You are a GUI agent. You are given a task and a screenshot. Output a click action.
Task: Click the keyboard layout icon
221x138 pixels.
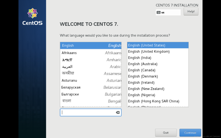[158, 12]
